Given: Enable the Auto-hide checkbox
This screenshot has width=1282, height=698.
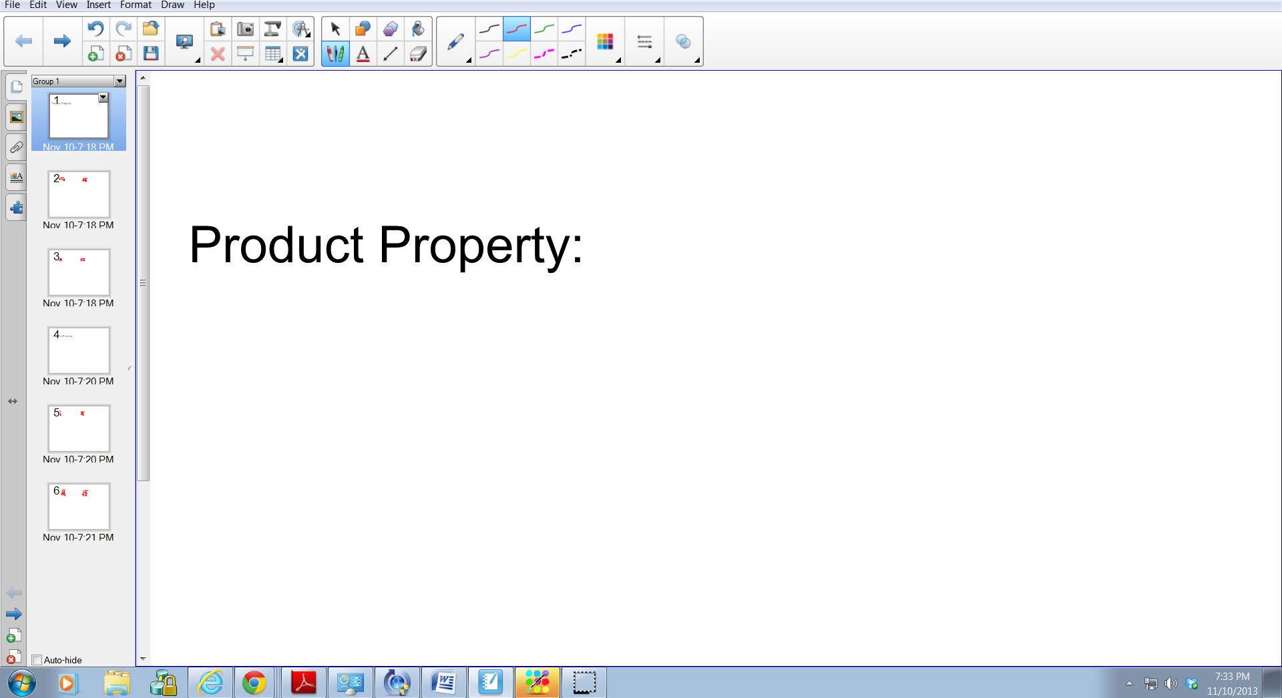Looking at the screenshot, I should (x=36, y=659).
